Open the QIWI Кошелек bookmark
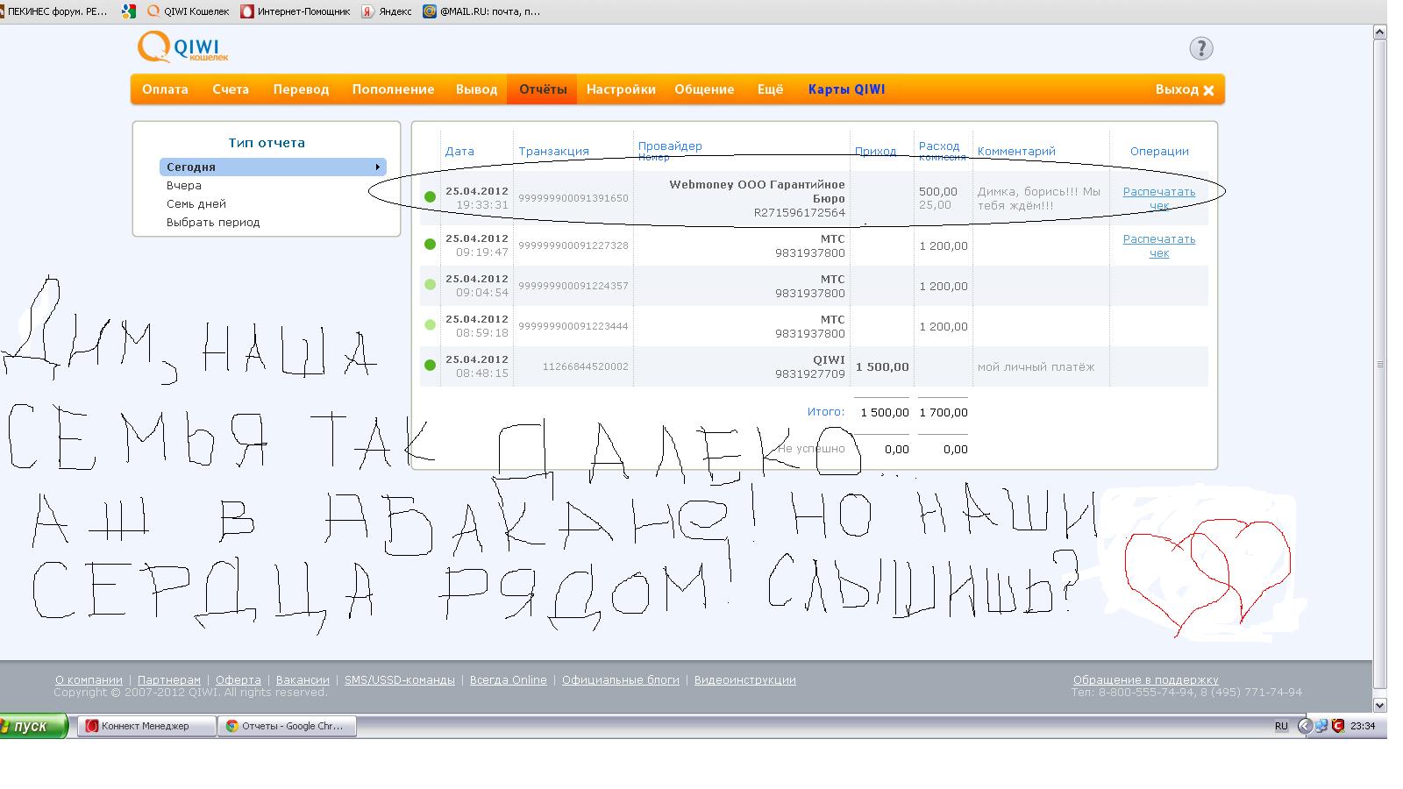 pyautogui.click(x=189, y=11)
